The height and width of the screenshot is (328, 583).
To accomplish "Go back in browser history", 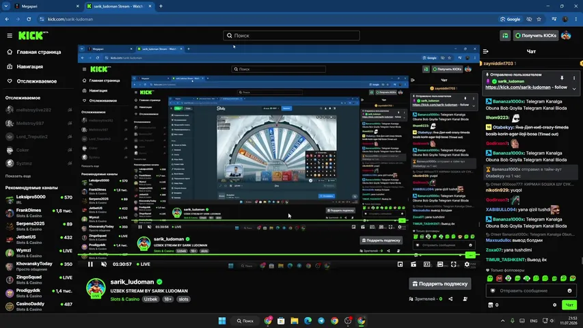I will 7,19.
